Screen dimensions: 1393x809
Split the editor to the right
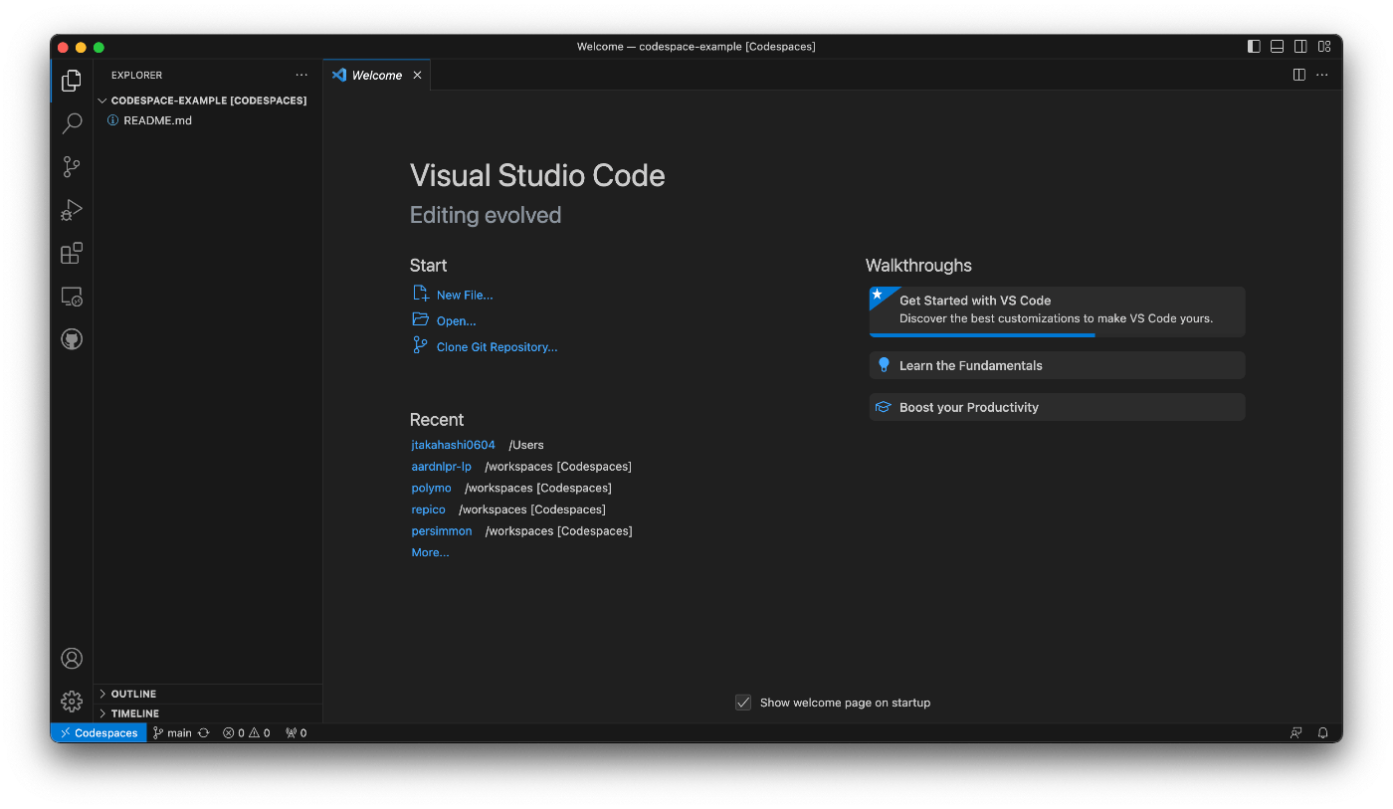tap(1298, 75)
